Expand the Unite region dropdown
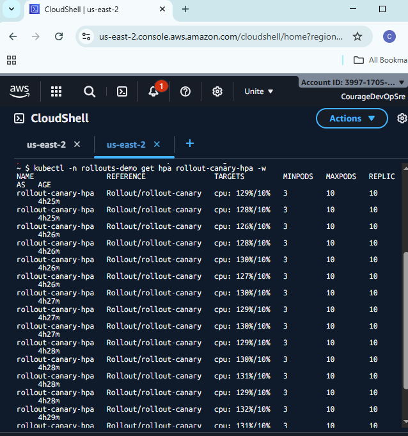Image resolution: width=408 pixels, height=436 pixels. point(258,91)
